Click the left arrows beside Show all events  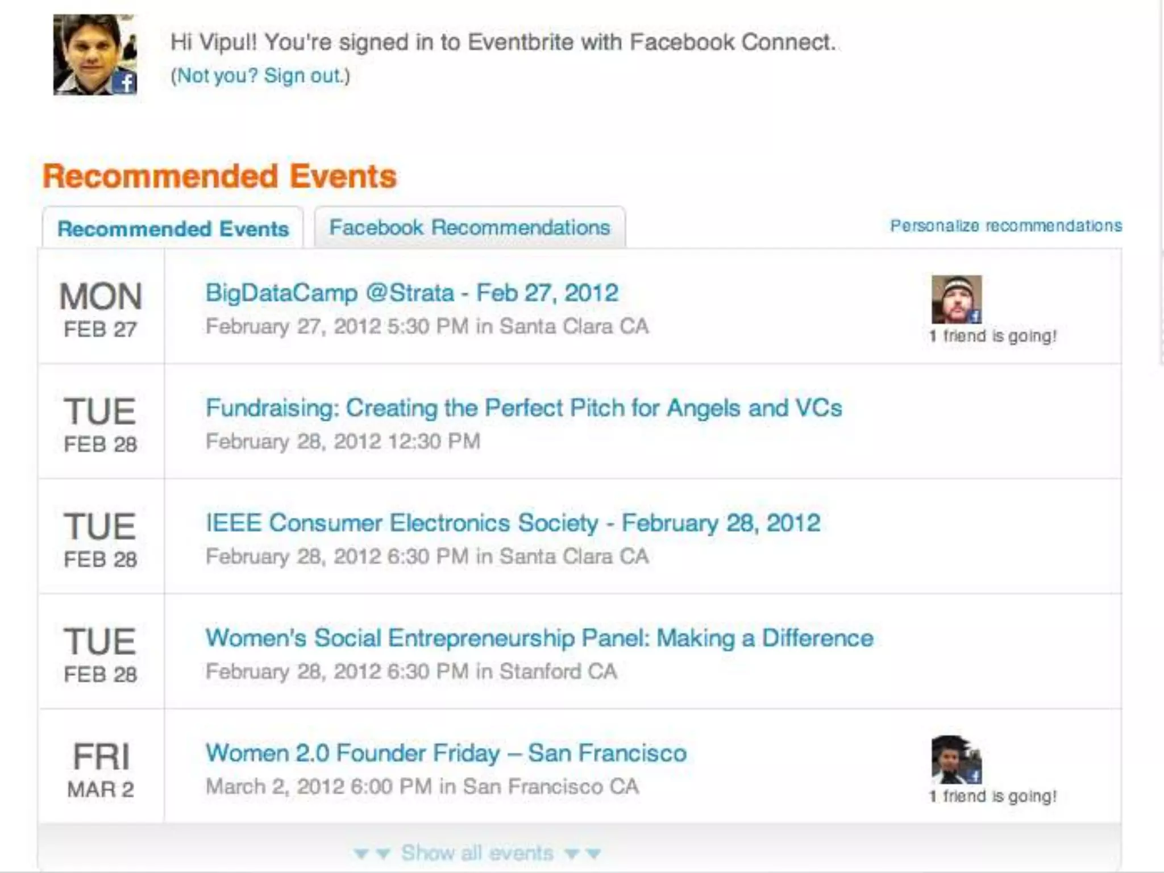[x=371, y=853]
